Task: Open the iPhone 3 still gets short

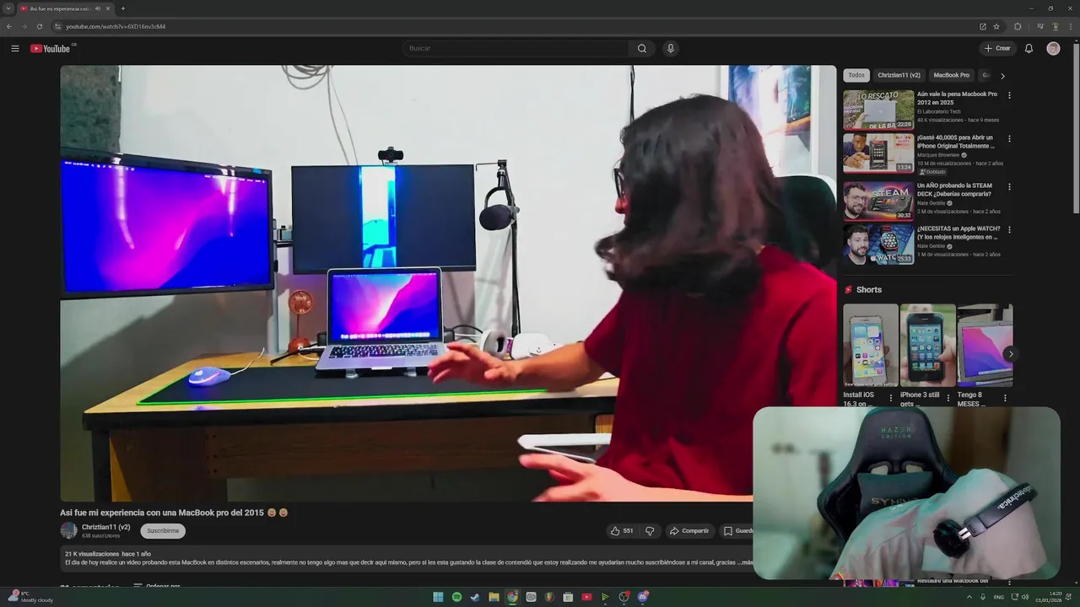Action: tap(927, 346)
